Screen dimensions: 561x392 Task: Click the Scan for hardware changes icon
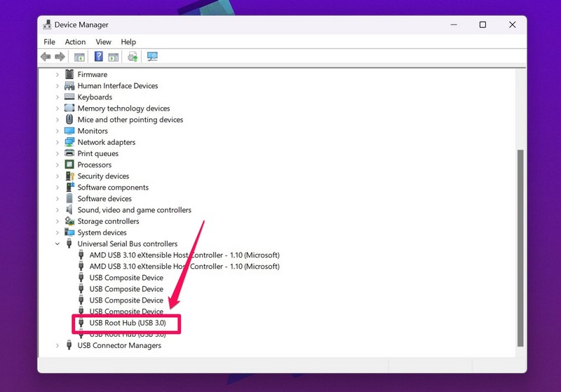151,57
